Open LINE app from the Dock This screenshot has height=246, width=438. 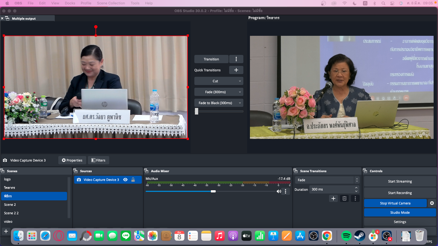tap(126, 236)
